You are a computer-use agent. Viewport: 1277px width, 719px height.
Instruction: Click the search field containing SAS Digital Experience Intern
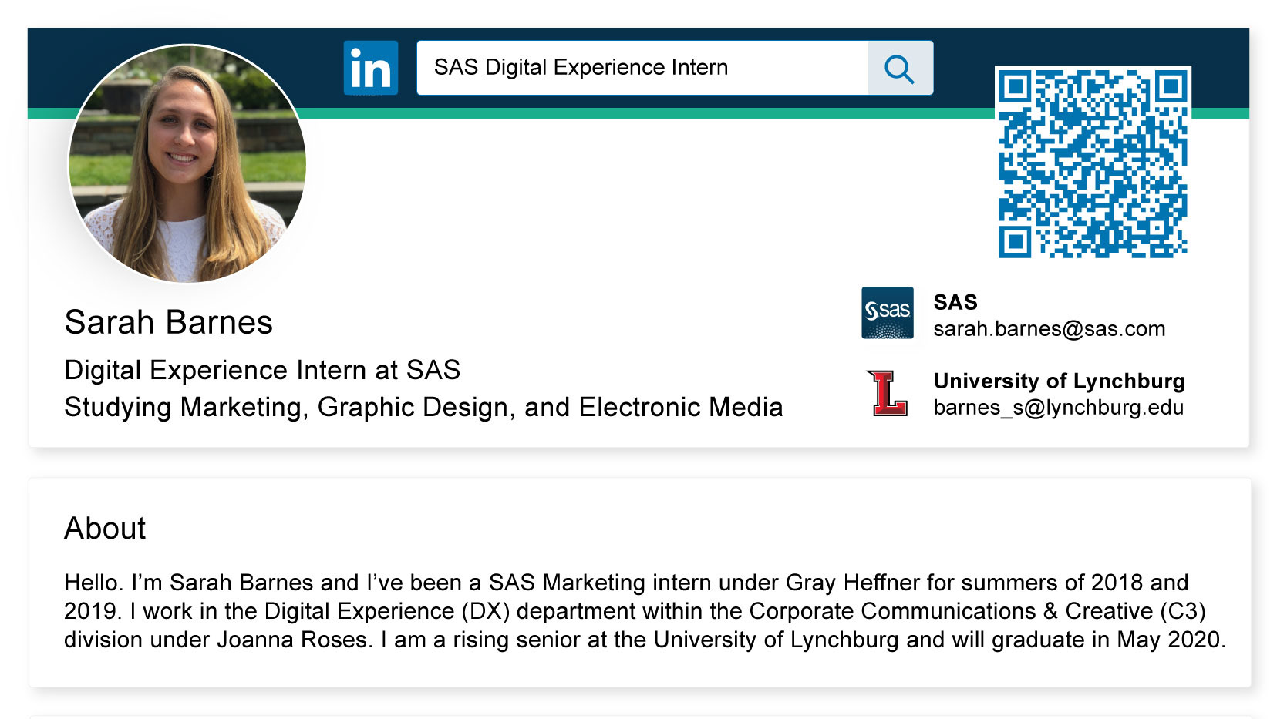coord(642,68)
